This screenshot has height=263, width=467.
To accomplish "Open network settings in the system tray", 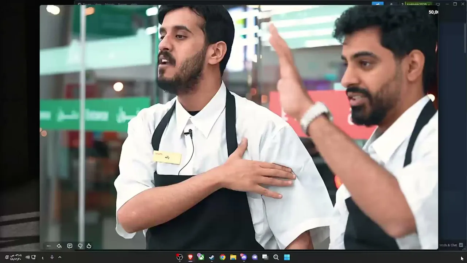I will point(34,257).
